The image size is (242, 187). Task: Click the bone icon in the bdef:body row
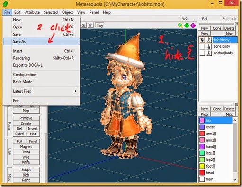tap(209, 40)
